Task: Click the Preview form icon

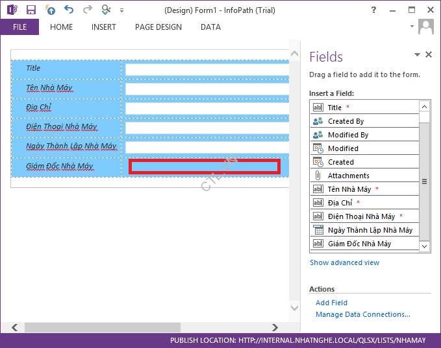Action: point(106,10)
